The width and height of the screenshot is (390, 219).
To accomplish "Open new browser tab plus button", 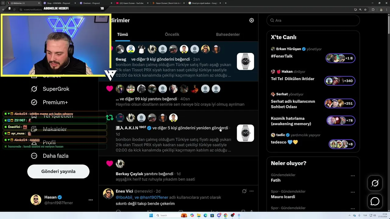I will tap(225, 3).
